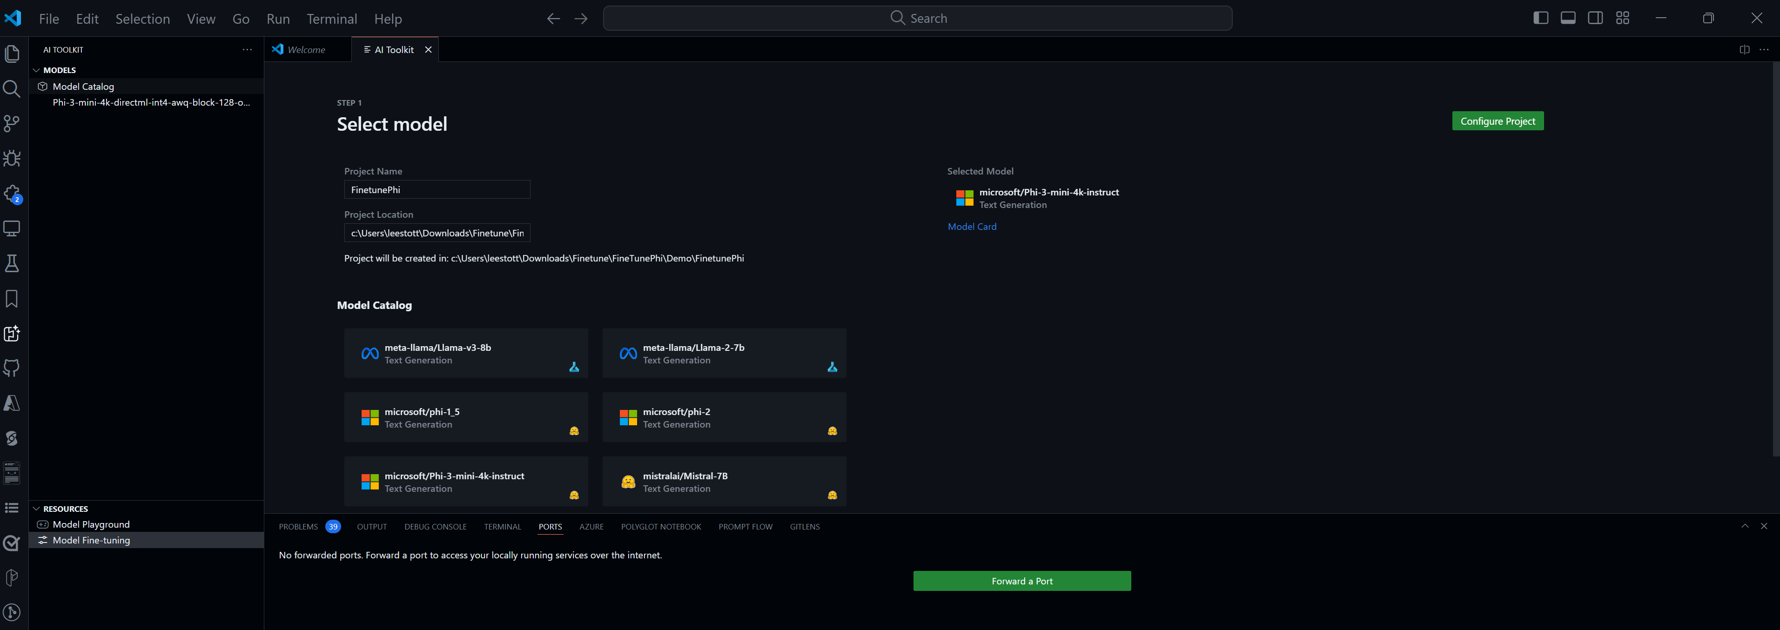Click the Customize Layout icon in title bar
This screenshot has width=1780, height=630.
1622,18
